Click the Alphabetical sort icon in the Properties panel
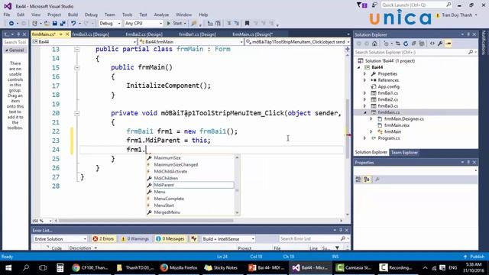 (x=367, y=180)
